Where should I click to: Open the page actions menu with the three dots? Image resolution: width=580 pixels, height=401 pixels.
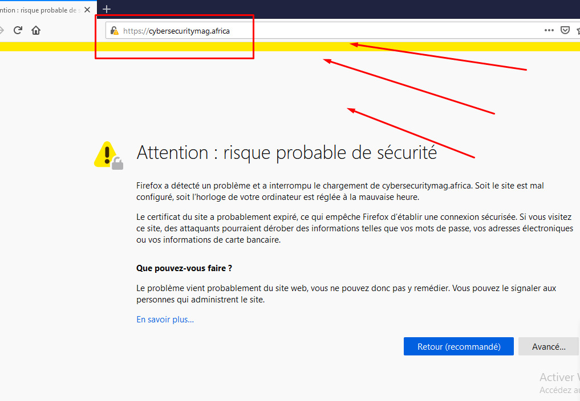(548, 30)
